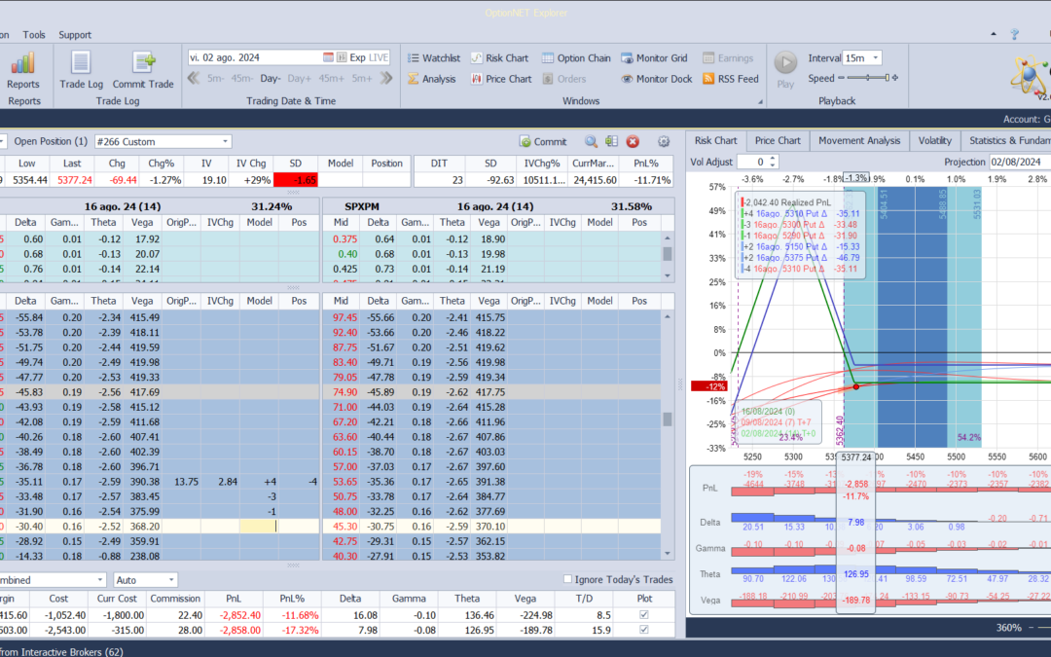Switch to the Volatility tab
Screen dimensions: 1051x657
pos(934,141)
